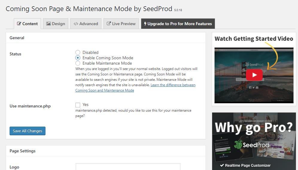This screenshot has height=170, width=298.
Task: Click the Realtime Page Customizer checkmark icon
Action: point(222,166)
